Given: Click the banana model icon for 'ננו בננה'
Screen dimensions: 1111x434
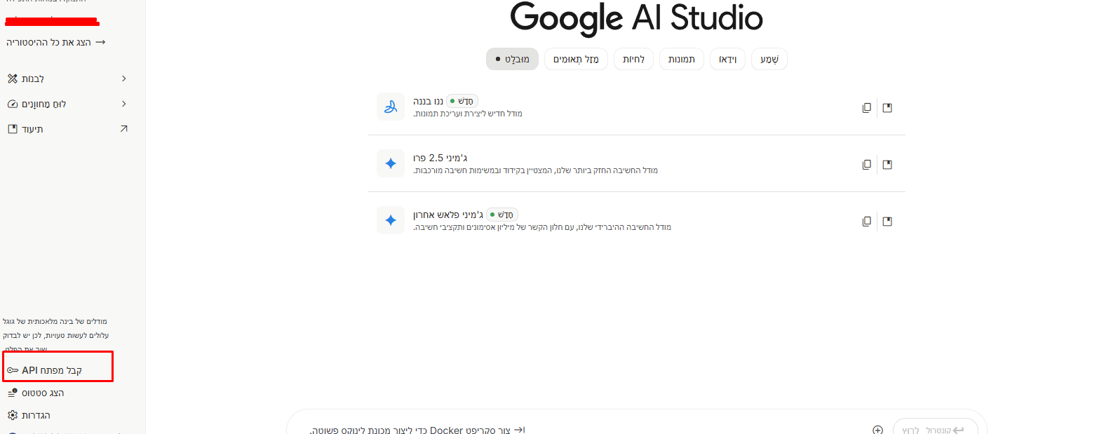Looking at the screenshot, I should coord(391,107).
